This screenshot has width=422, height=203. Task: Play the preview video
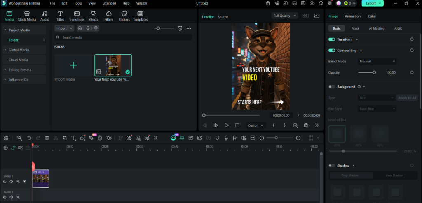227,125
